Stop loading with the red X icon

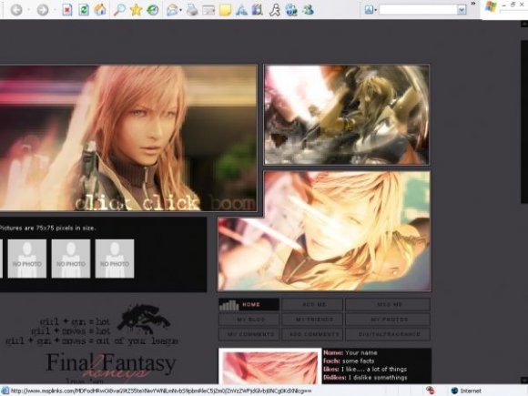click(67, 10)
